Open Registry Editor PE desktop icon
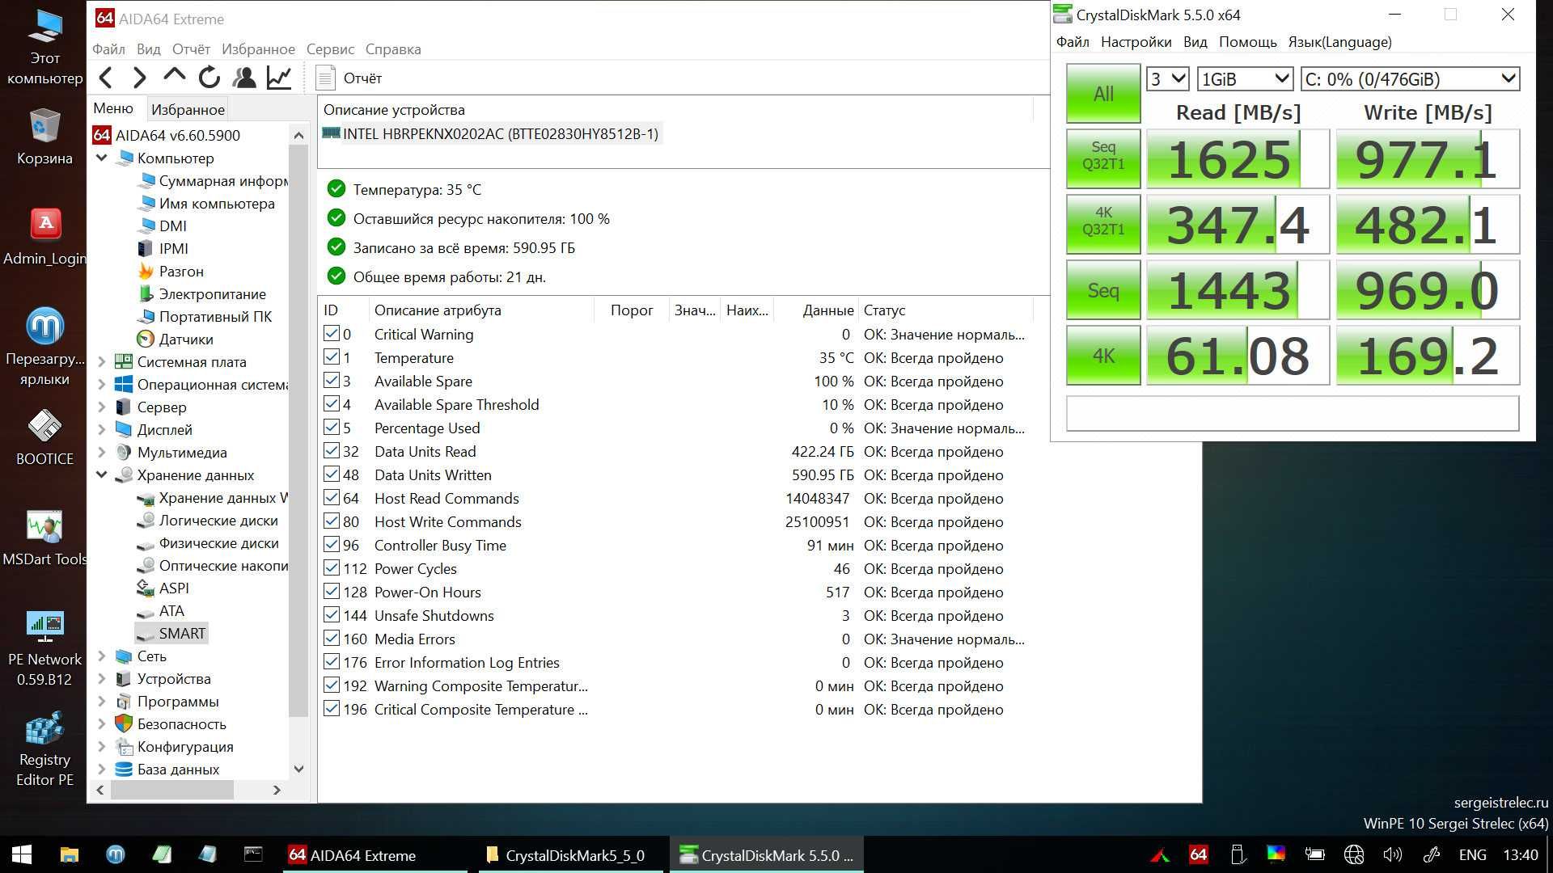The image size is (1553, 873). 44,749
